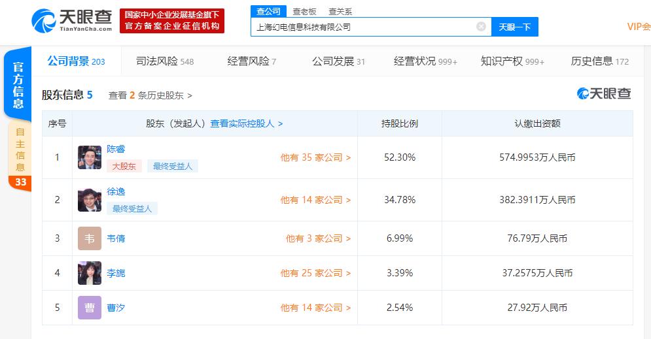This screenshot has height=339, width=651.
Task: Click the VIP会员 link at top right
Action: click(638, 27)
